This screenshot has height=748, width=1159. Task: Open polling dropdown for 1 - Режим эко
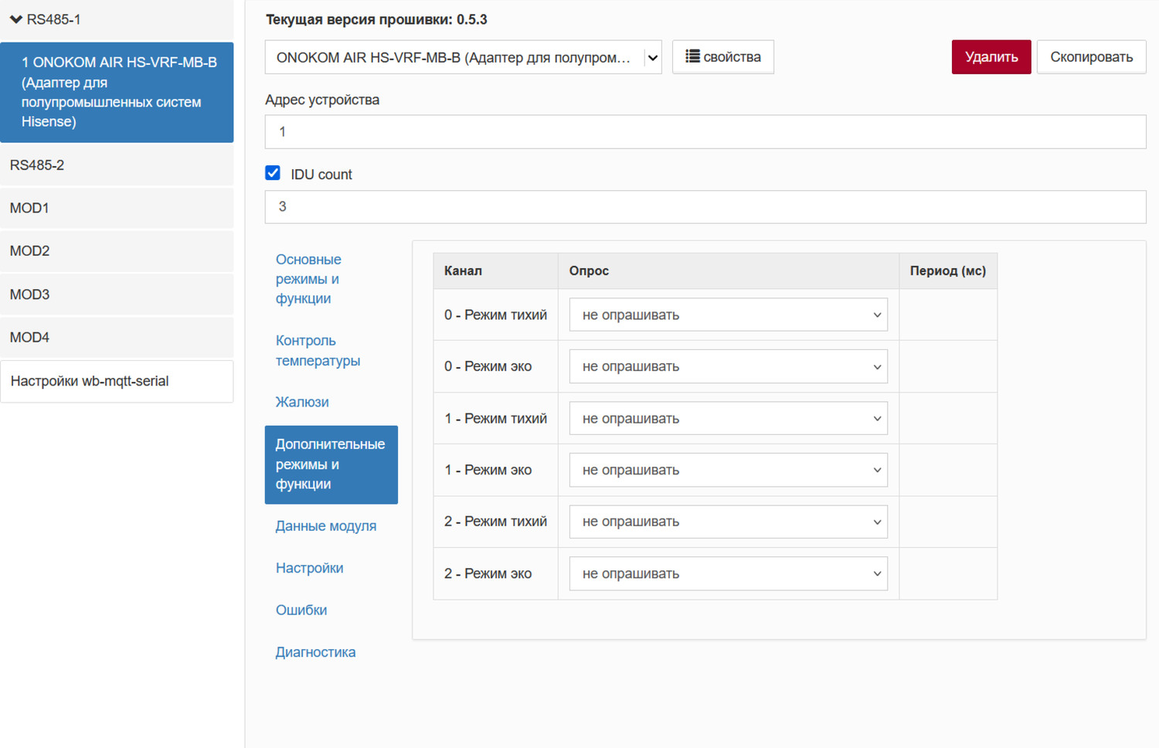(x=727, y=471)
